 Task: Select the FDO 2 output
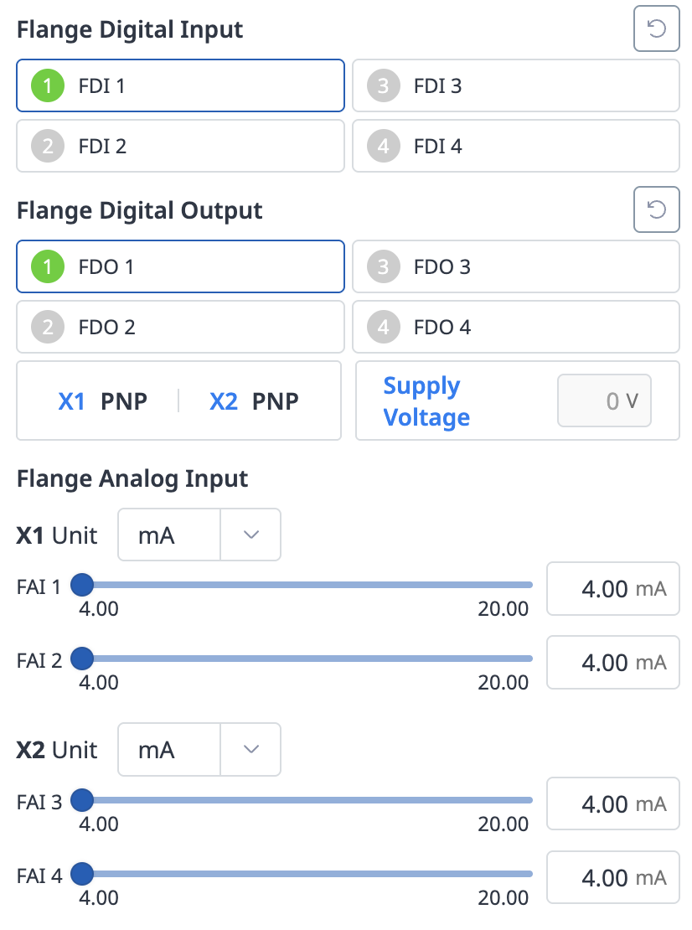point(180,327)
